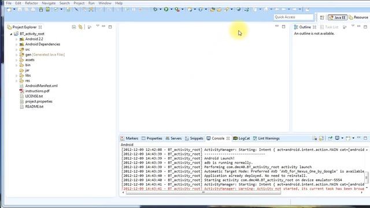
Task: Click the green Run button
Action: click(x=166, y=9)
